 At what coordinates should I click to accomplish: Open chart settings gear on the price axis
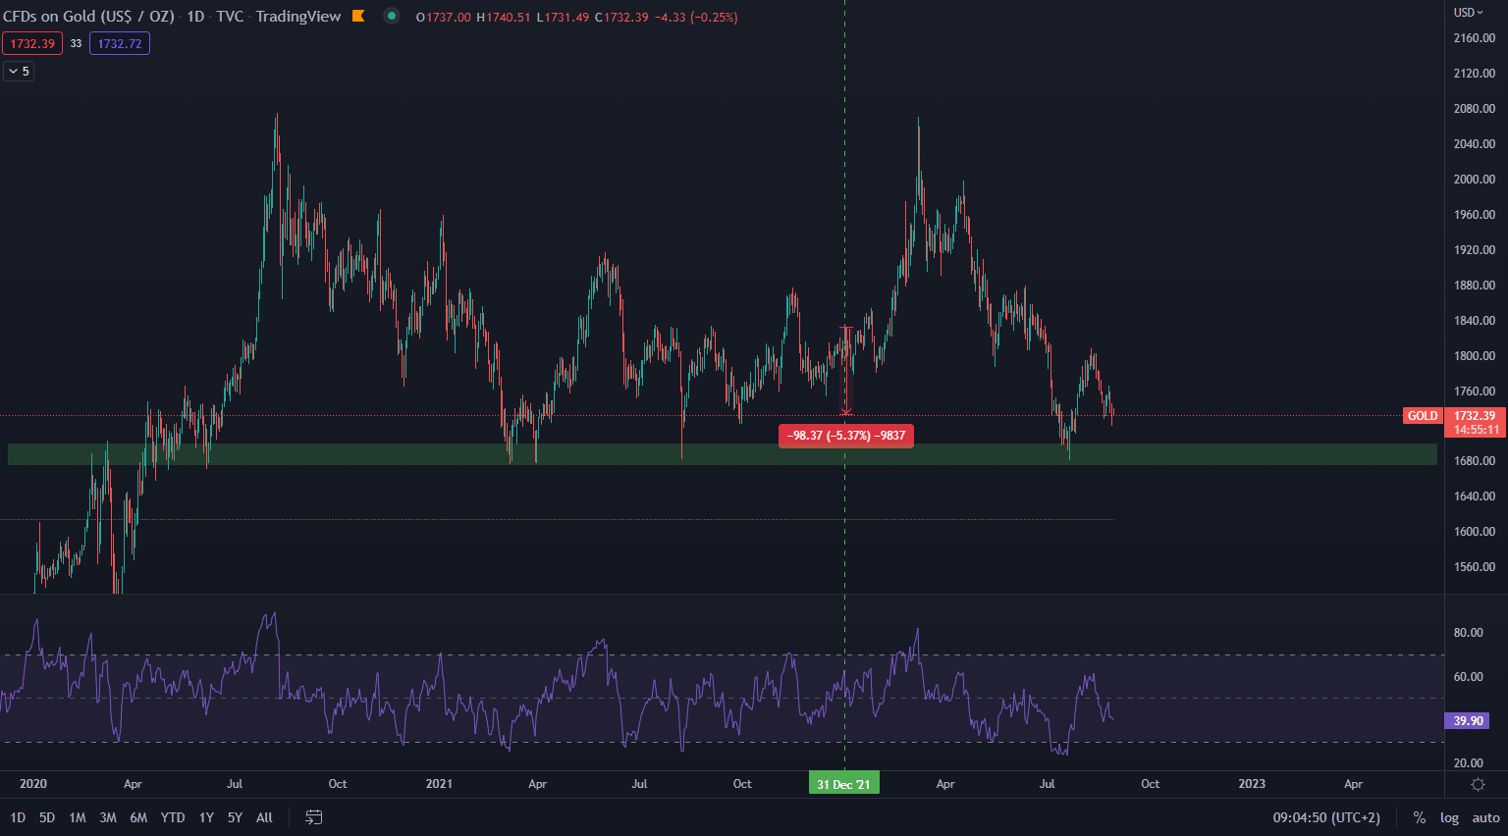[x=1478, y=784]
